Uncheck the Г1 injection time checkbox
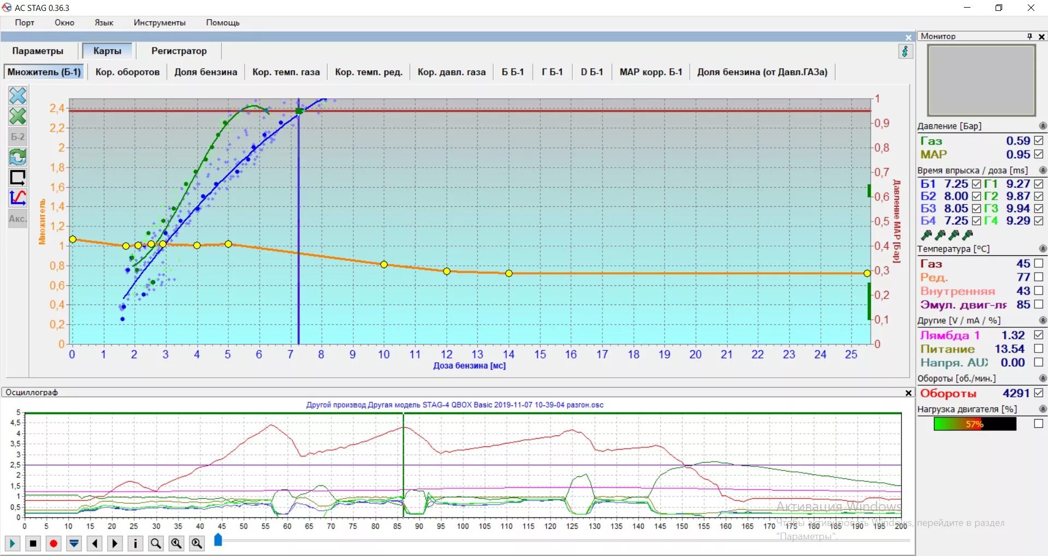 tap(1039, 184)
